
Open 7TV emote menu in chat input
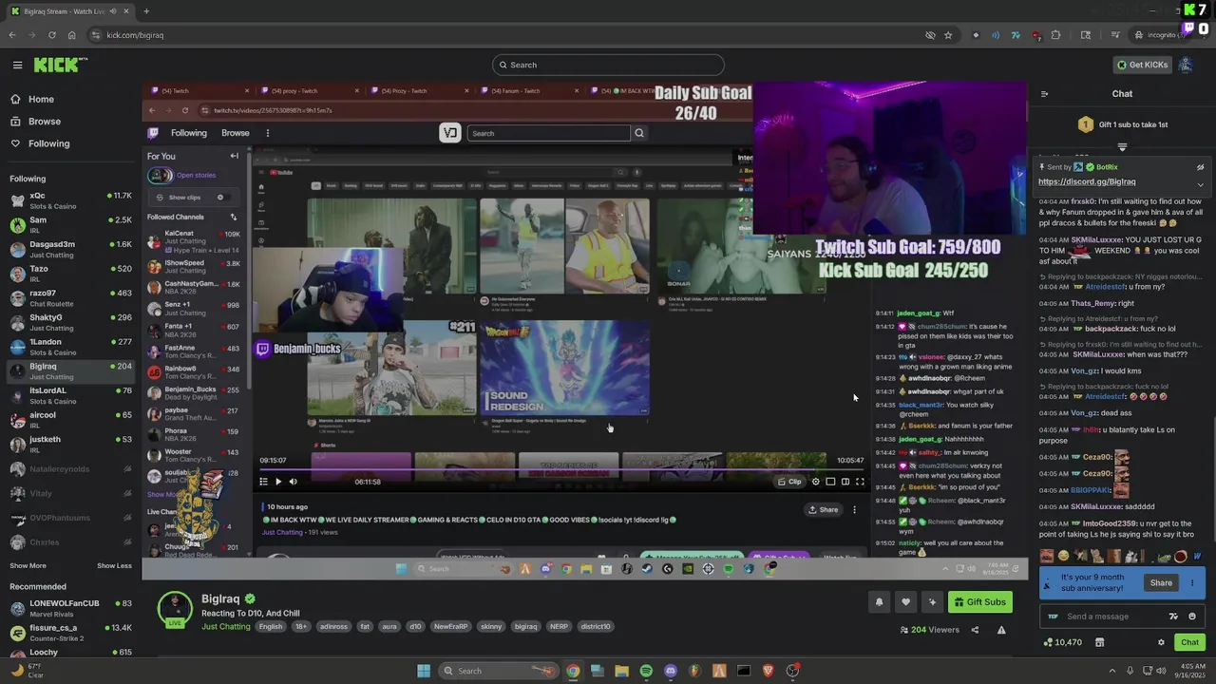1173,617
